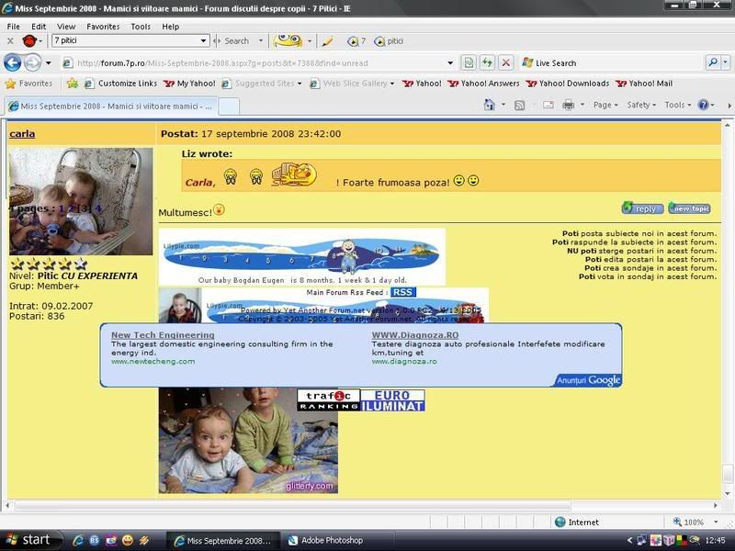Open the smiley emoticons dropdown arrow

click(310, 41)
